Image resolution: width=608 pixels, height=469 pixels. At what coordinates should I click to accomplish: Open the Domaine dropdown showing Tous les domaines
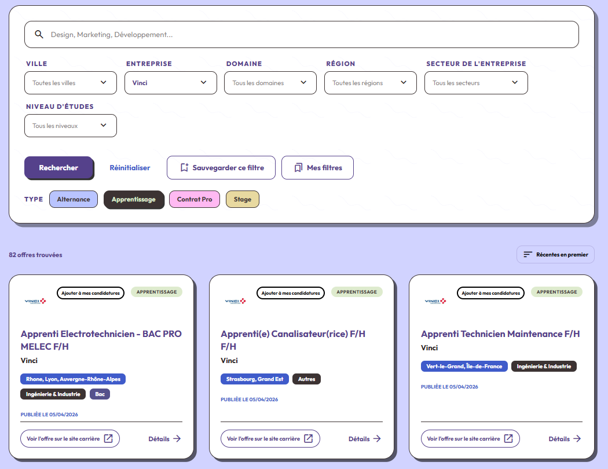pyautogui.click(x=270, y=83)
